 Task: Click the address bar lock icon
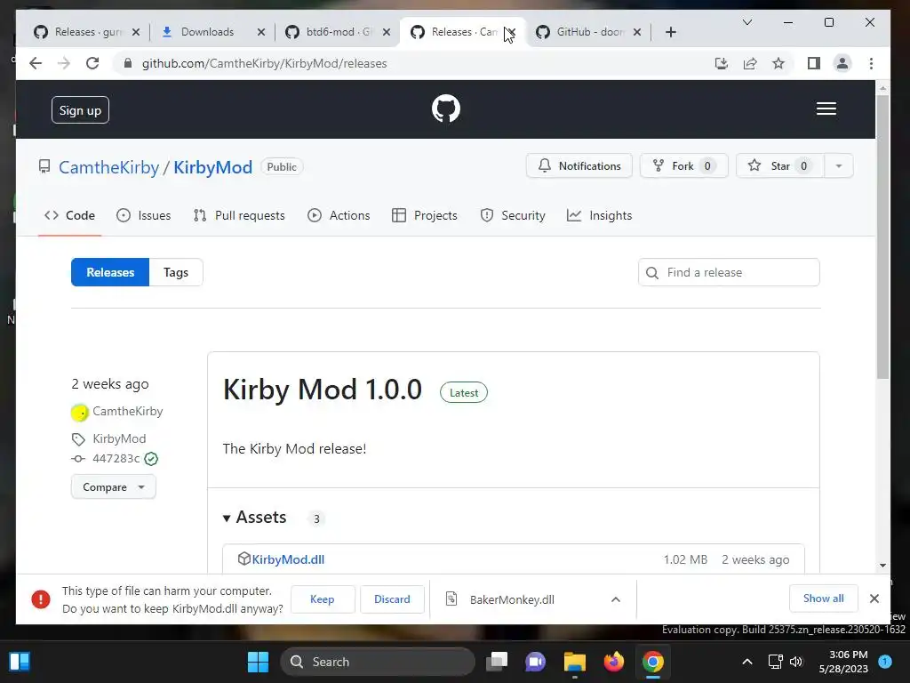[x=128, y=63]
